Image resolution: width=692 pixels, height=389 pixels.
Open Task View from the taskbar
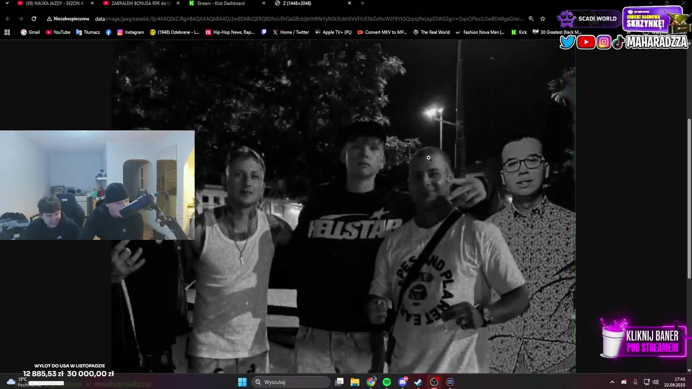[339, 382]
